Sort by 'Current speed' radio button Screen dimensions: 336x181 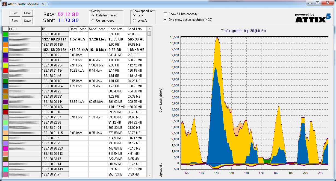coord(93,21)
